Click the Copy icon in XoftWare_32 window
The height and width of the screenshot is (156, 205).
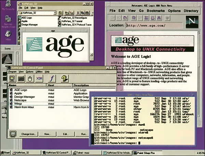(83, 13)
